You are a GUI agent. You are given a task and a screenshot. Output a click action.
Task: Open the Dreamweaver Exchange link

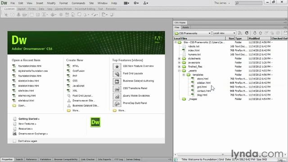tap(33, 134)
